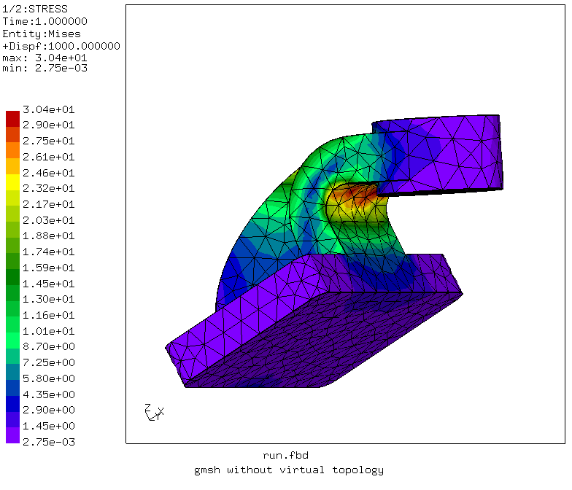
Task: Click the red 3.04e+01 legend color
Action: tap(13, 119)
